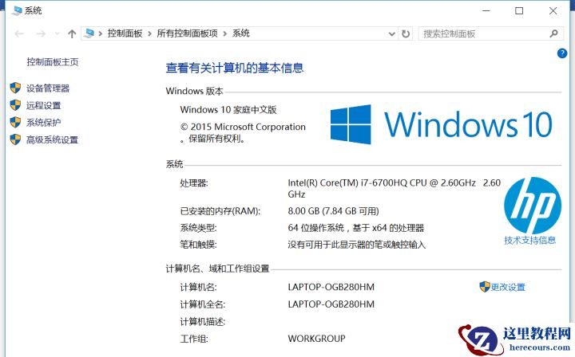
Task: Click the HP logo
Action: pyautogui.click(x=533, y=206)
